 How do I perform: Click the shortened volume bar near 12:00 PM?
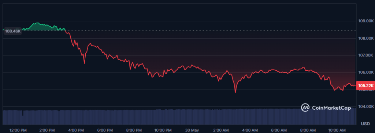[23, 120]
